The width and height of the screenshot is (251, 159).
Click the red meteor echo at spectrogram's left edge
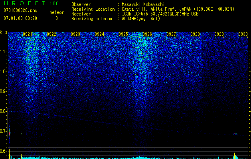[x=9, y=133]
